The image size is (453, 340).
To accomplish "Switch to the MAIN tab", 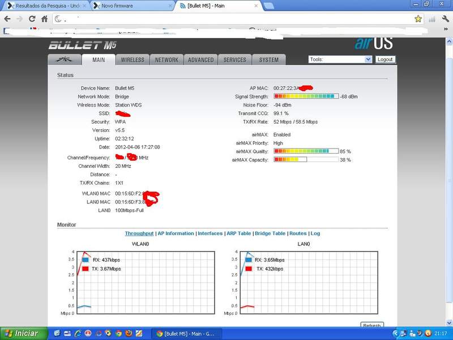I will coord(99,59).
